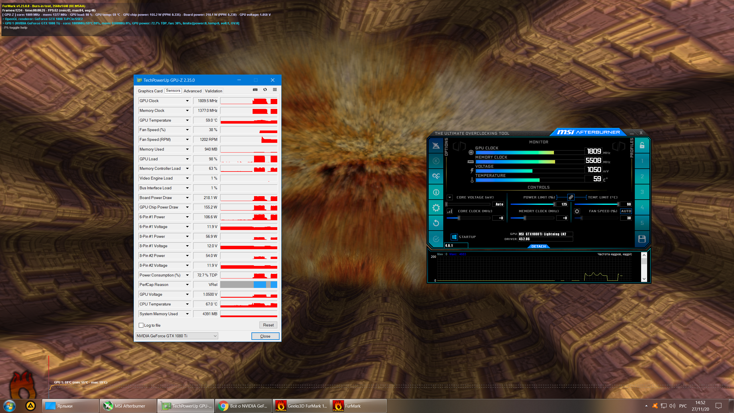The width and height of the screenshot is (734, 413).
Task: Toggle the profile lock icon
Action: point(642,145)
